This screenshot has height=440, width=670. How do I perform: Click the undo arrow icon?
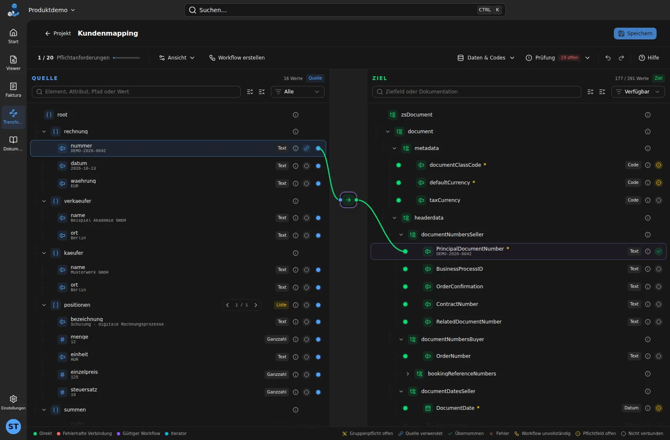(608, 58)
